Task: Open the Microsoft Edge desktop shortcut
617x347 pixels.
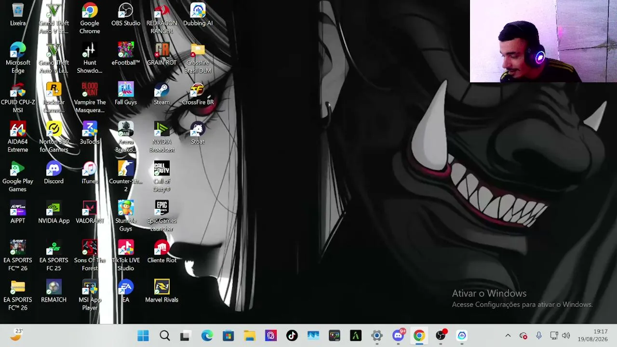Action: point(18,58)
